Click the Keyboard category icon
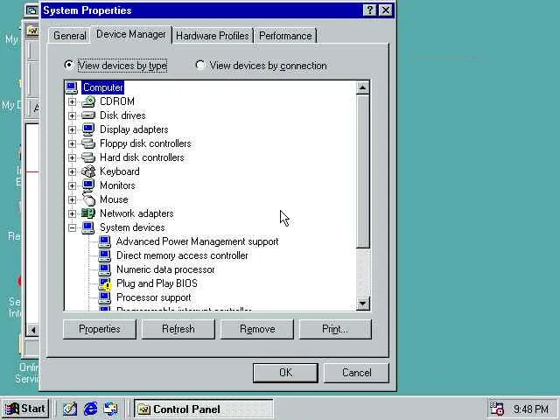The image size is (560, 420). 88,171
